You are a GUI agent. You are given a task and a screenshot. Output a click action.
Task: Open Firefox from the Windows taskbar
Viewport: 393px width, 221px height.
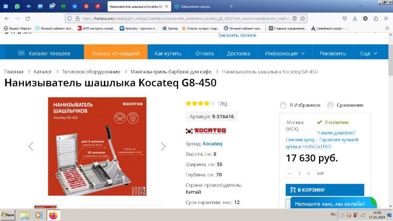(x=53, y=215)
